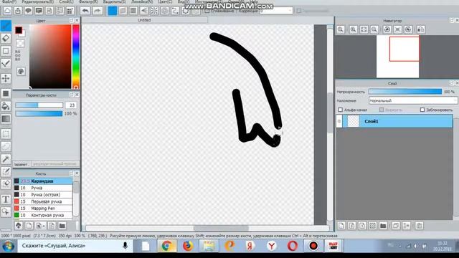Select the Text tool

[6, 199]
